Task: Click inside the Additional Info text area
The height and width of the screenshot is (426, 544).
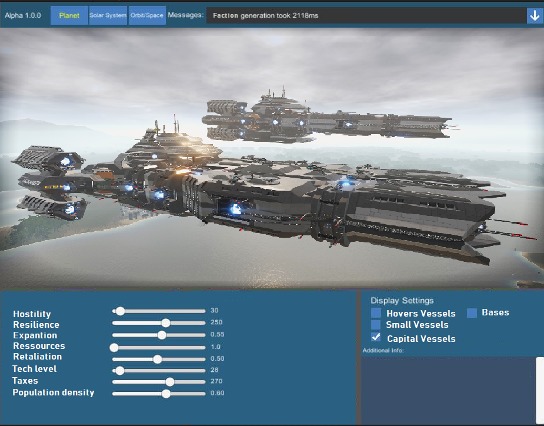Action: [x=448, y=390]
